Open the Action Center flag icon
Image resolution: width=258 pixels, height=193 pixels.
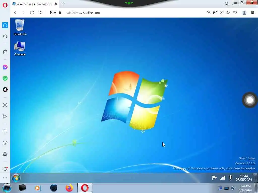pyautogui.click(x=214, y=178)
